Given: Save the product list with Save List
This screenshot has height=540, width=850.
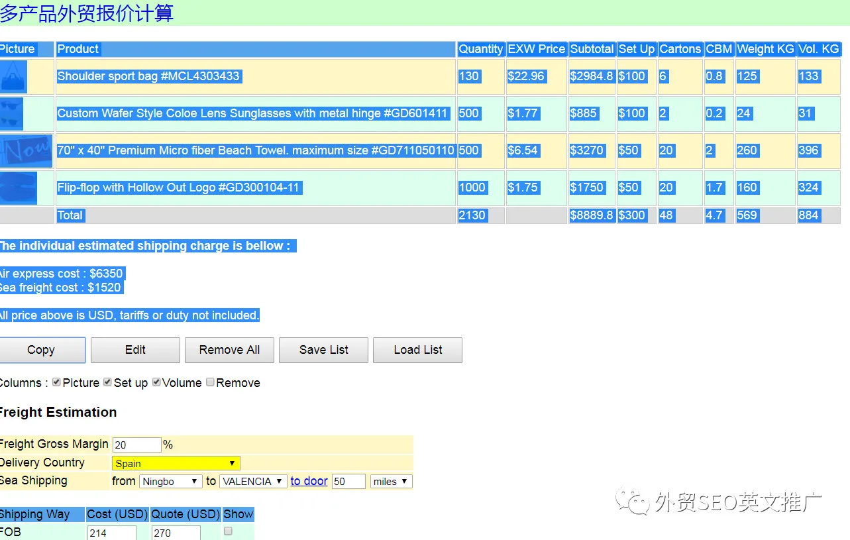Looking at the screenshot, I should tap(323, 350).
